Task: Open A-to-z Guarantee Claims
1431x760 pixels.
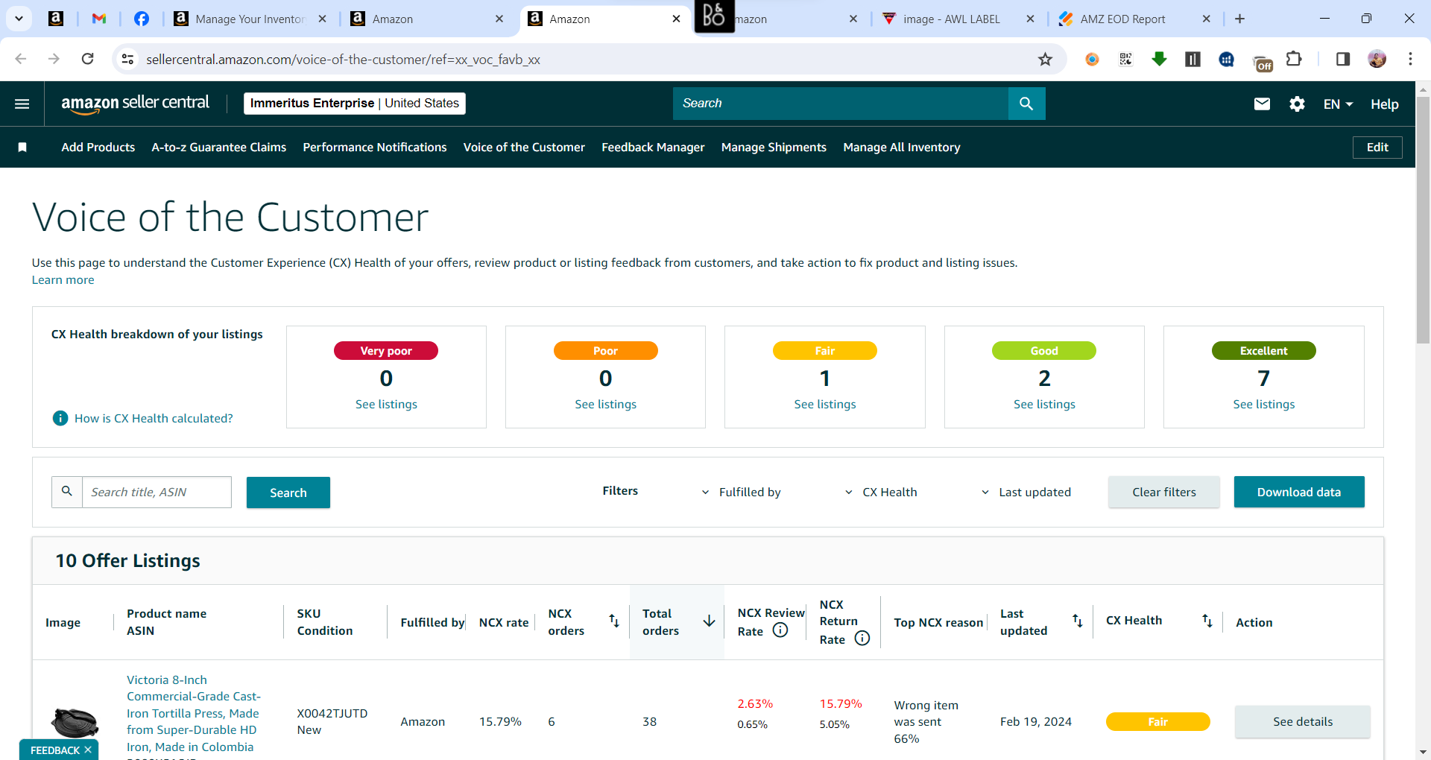Action: [219, 148]
